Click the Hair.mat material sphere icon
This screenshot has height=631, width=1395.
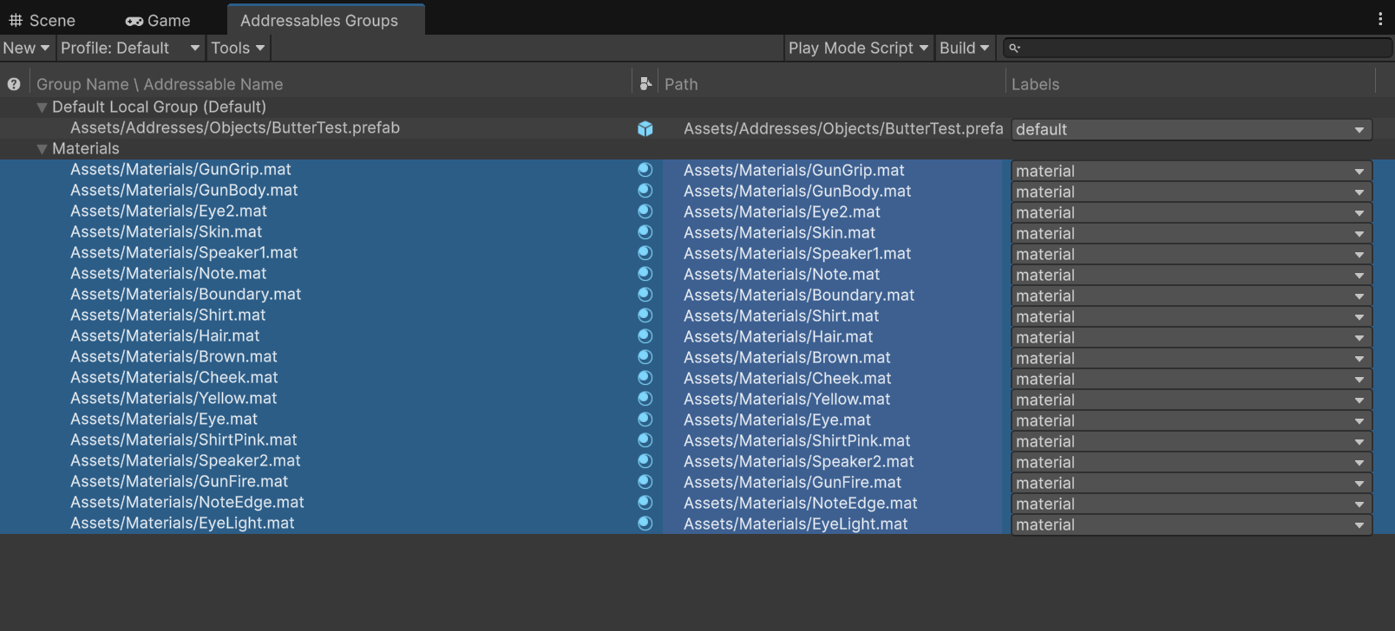[645, 336]
